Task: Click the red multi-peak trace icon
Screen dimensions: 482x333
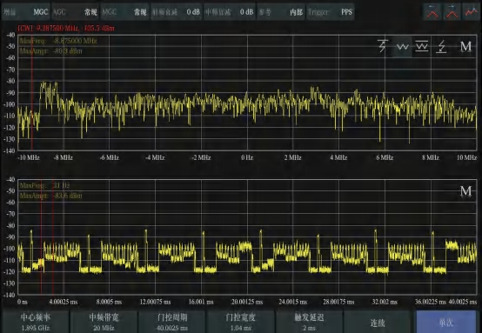Action: pos(472,11)
